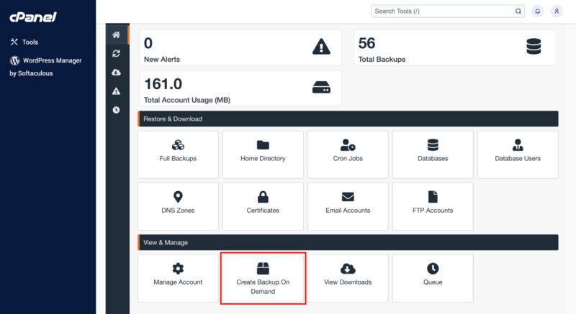Open the Cron Jobs tile
This screenshot has width=576, height=314.
tap(348, 154)
